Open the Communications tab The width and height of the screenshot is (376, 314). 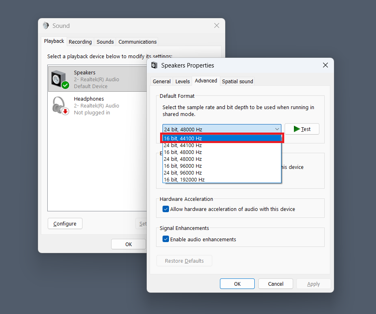click(x=137, y=42)
